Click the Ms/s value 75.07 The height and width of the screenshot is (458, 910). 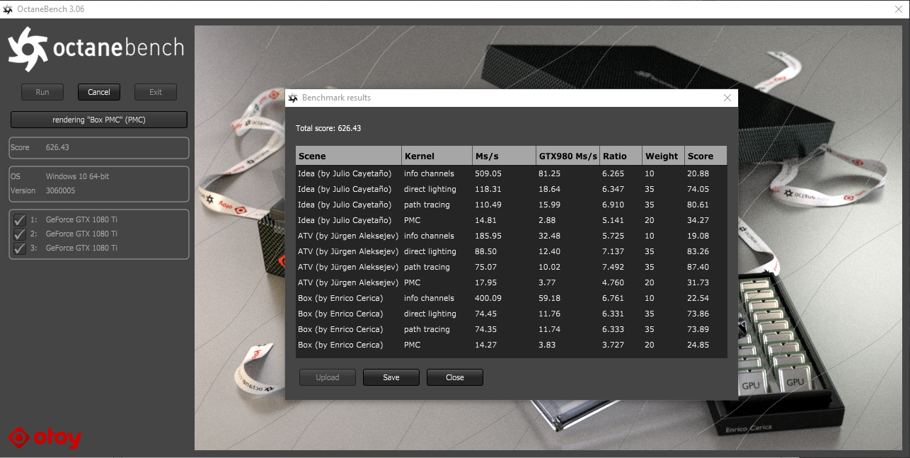pyautogui.click(x=485, y=267)
